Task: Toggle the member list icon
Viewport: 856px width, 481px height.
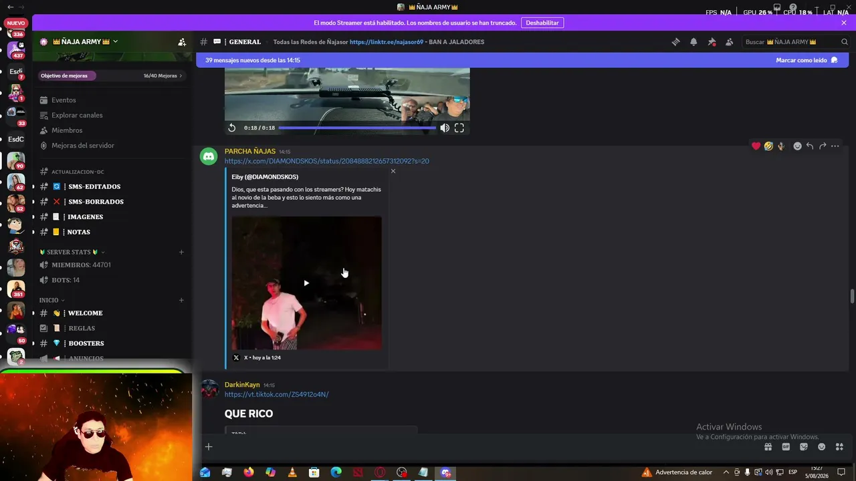Action: coord(729,41)
